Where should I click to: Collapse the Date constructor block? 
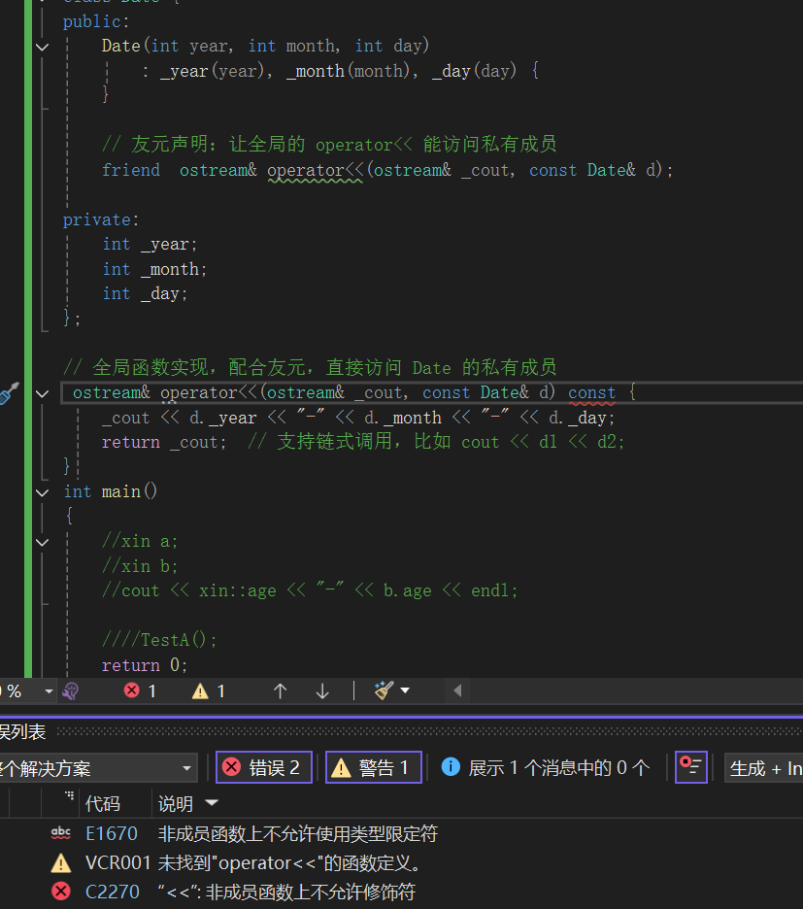pyautogui.click(x=43, y=47)
